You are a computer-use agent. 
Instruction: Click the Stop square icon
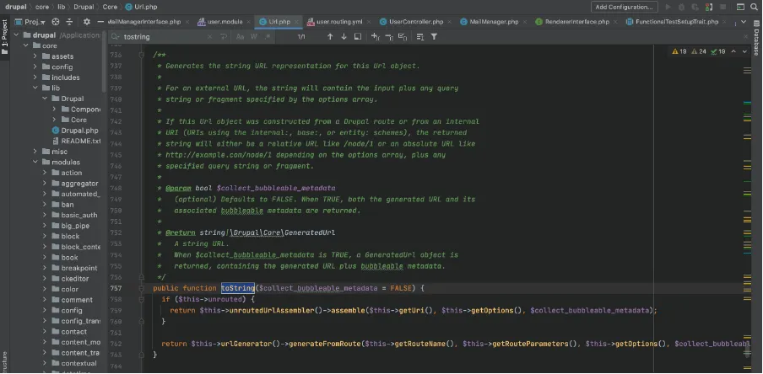click(723, 7)
